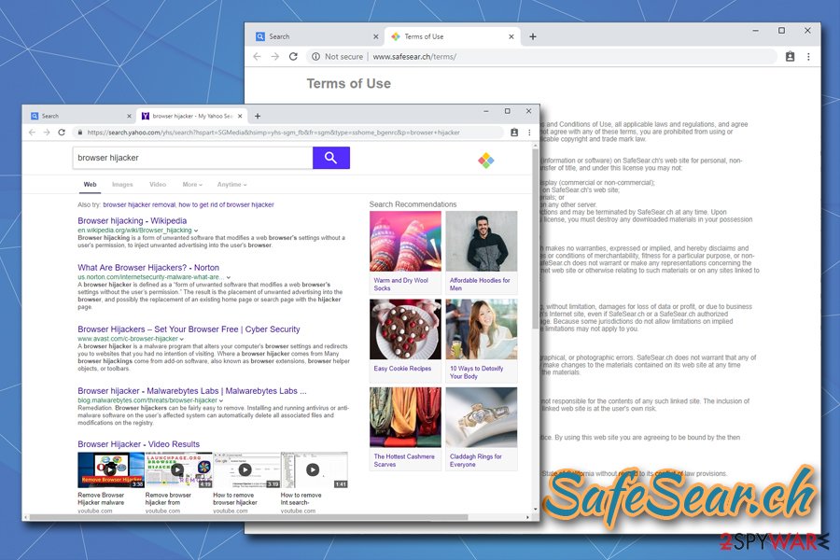
Task: Open 'Claddagh Rings for Everyone' link
Action: click(476, 460)
